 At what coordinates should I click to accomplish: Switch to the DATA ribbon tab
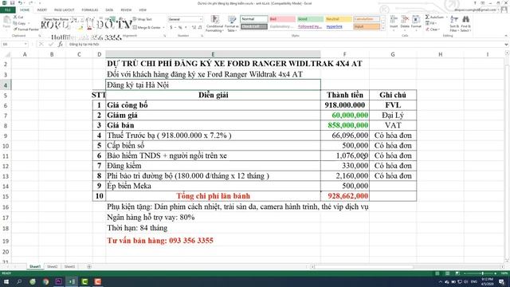pyautogui.click(x=109, y=10)
